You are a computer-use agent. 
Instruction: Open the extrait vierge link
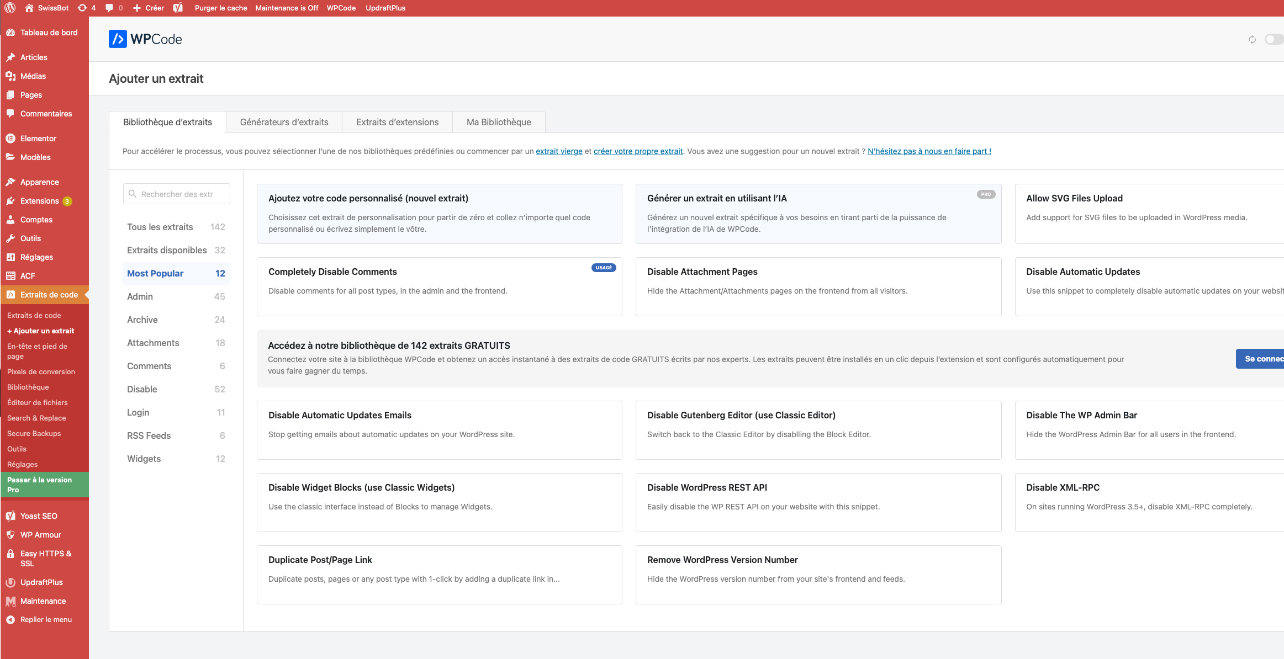[x=559, y=151]
